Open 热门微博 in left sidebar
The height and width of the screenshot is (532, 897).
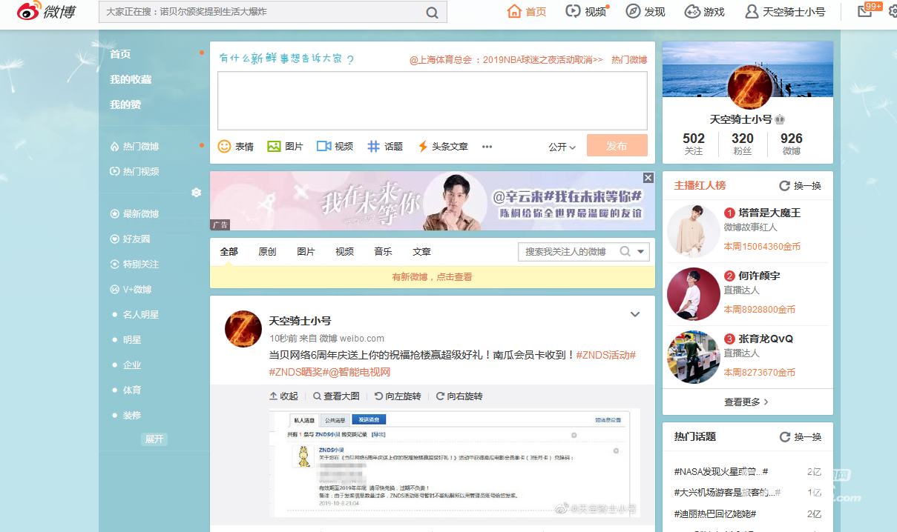(x=134, y=147)
